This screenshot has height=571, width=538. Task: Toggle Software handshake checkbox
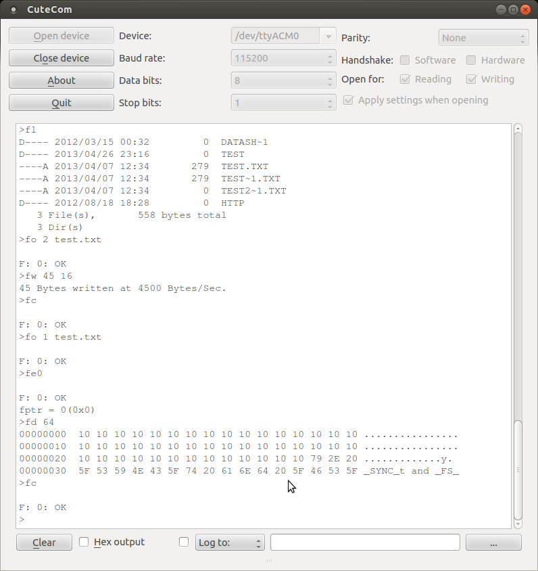(x=405, y=60)
